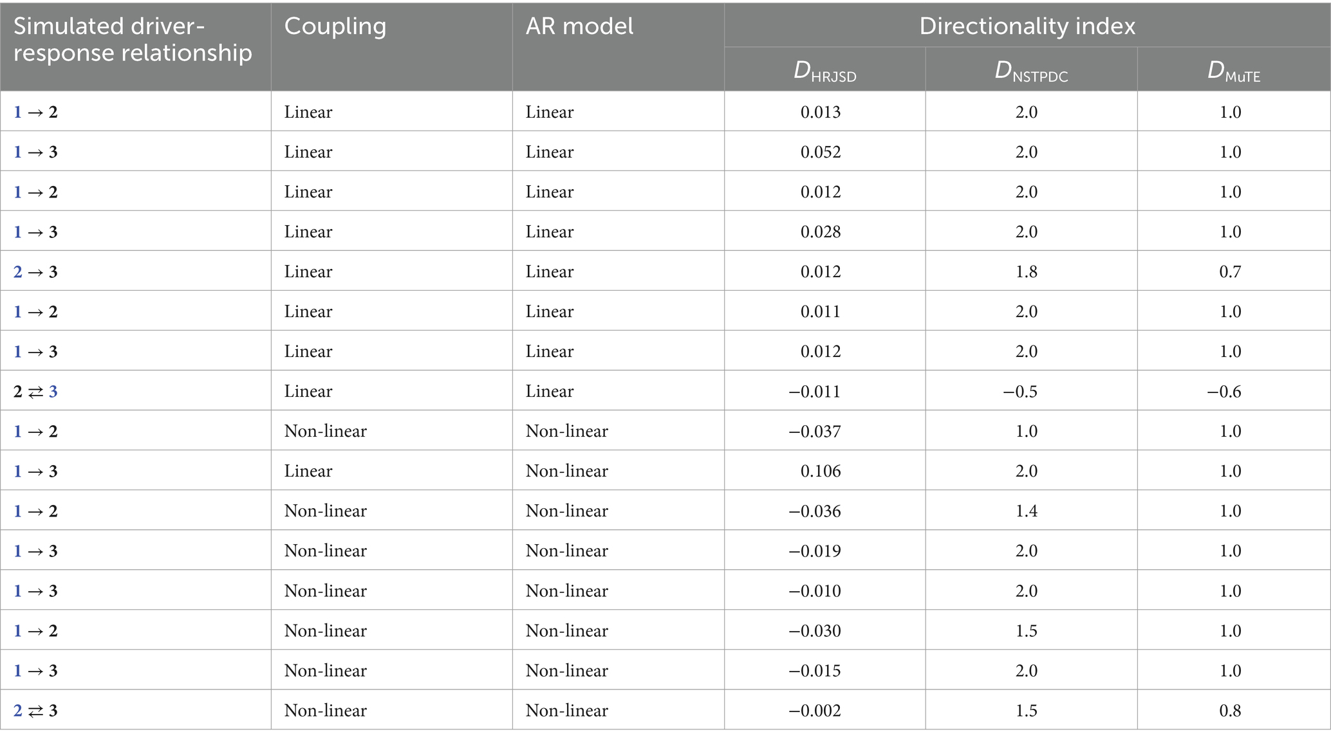1331x741 pixels.
Task: Click the 'Directionality index' group header
Action: (1027, 26)
